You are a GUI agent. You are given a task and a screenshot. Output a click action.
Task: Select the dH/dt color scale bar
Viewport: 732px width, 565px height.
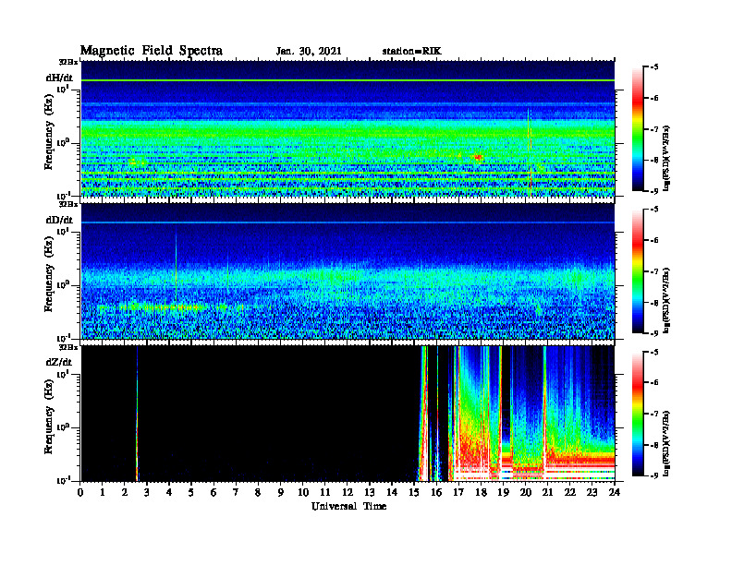pos(637,129)
